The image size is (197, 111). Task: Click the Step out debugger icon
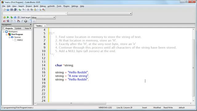point(22,21)
